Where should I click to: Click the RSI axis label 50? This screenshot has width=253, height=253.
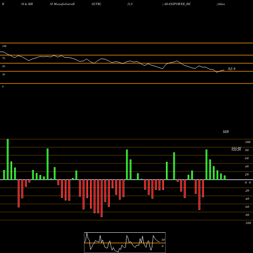4,66
